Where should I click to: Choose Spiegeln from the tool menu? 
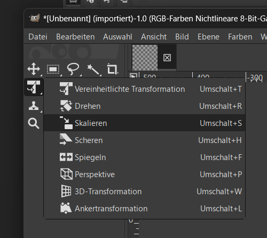point(145,157)
